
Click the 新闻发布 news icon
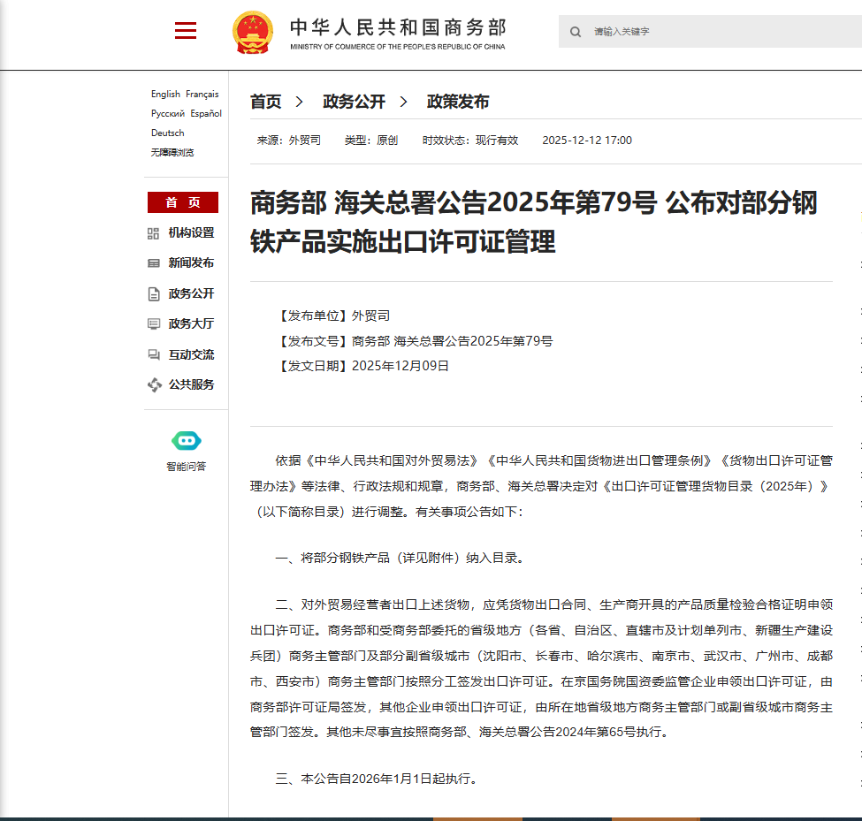153,263
